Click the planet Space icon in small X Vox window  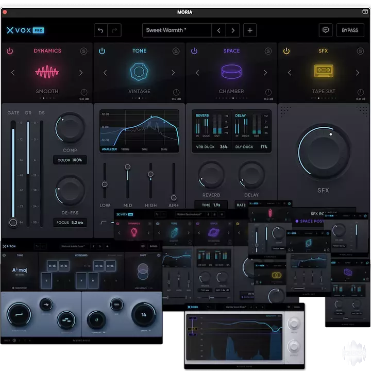click(x=214, y=232)
